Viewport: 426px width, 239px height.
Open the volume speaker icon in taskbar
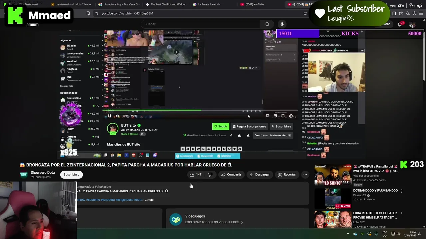click(398, 234)
